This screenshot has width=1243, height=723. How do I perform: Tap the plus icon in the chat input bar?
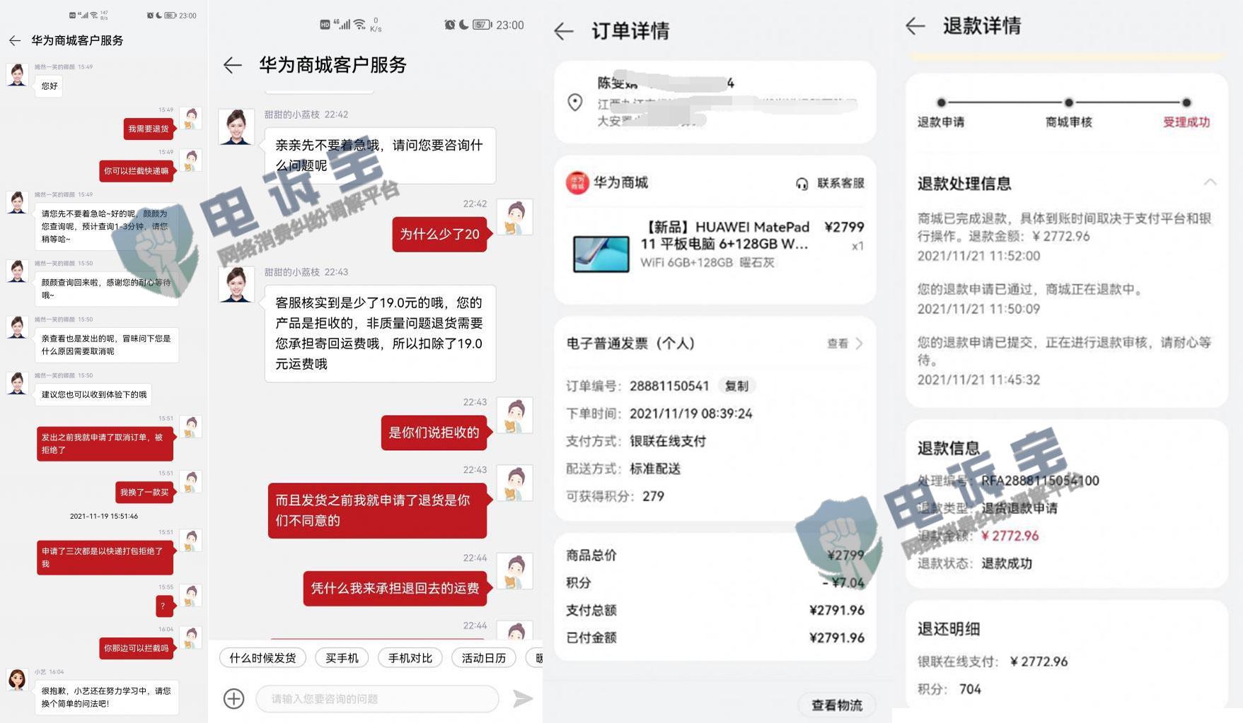[x=233, y=698]
